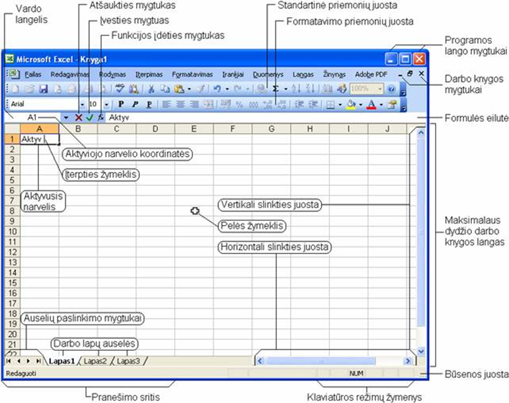Switch to the Lapas3 sheet tab
The width and height of the screenshot is (509, 403).
pyautogui.click(x=128, y=361)
